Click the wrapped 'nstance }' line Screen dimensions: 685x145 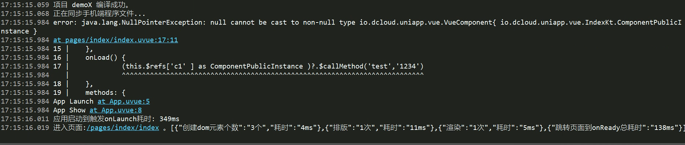click(19, 31)
